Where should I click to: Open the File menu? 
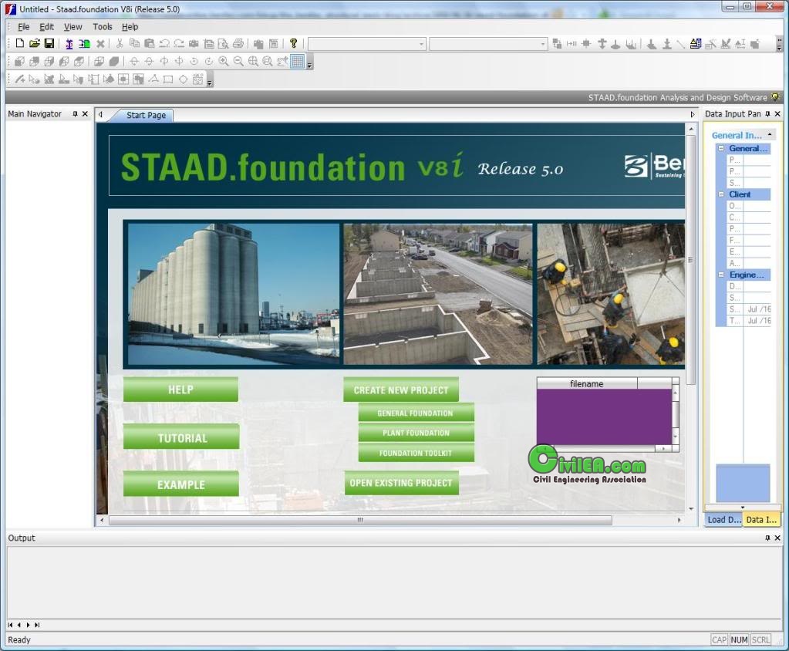(x=23, y=27)
